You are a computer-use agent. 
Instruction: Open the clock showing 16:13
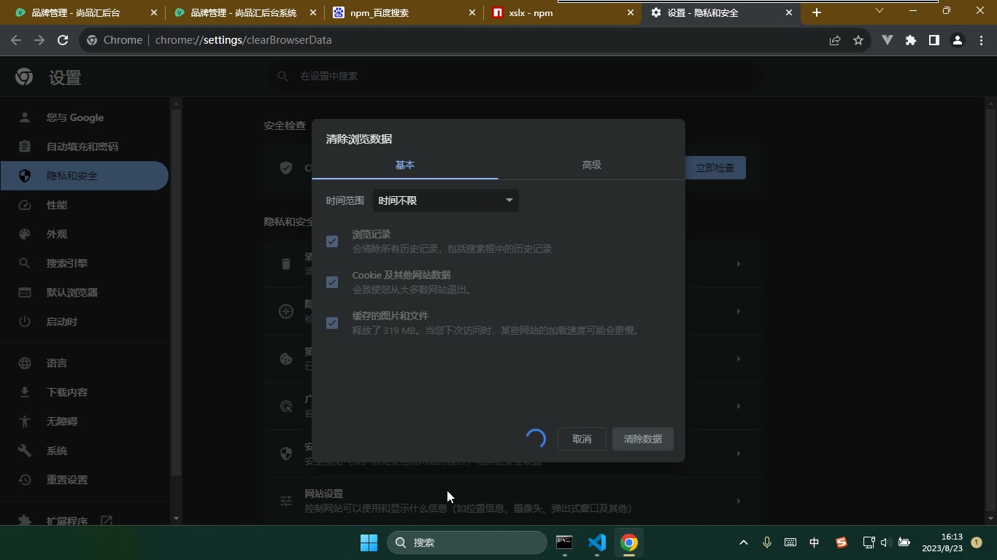point(942,542)
